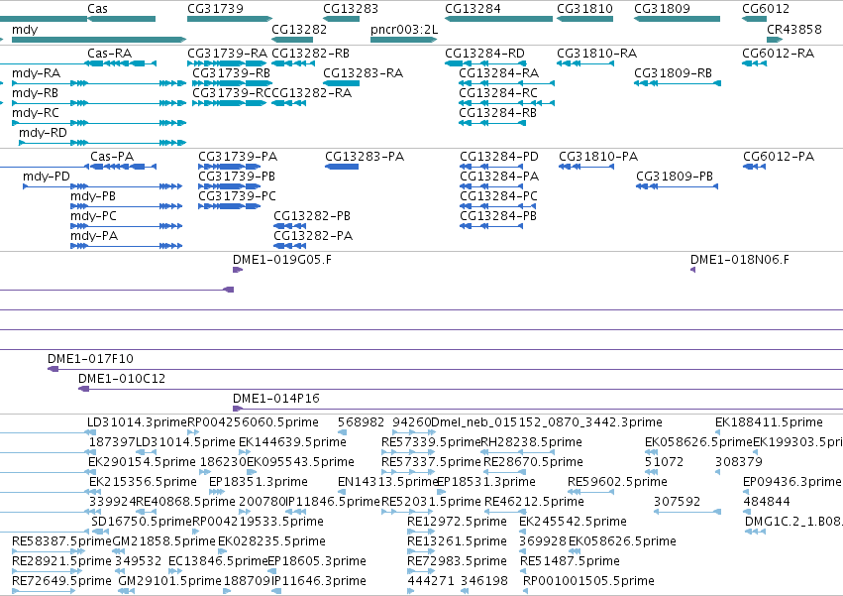Select the EP09436.3prime EST label
The height and width of the screenshot is (596, 843).
(791, 482)
